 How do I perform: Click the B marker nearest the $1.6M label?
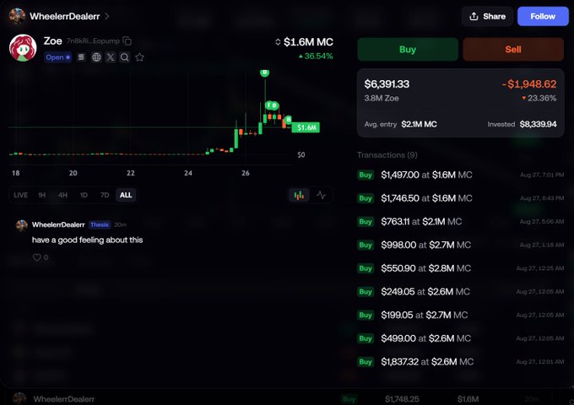(289, 119)
